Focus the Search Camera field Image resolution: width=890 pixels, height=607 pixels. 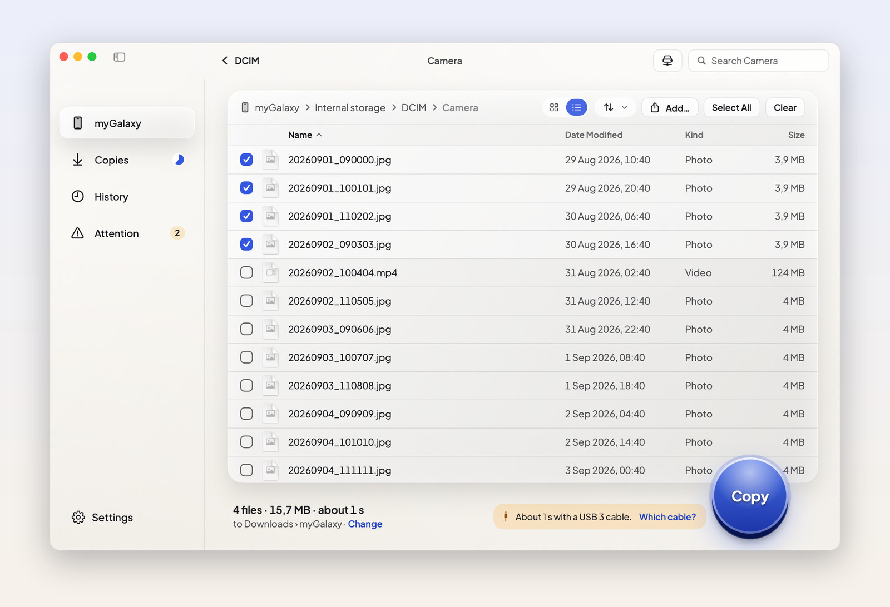758,61
